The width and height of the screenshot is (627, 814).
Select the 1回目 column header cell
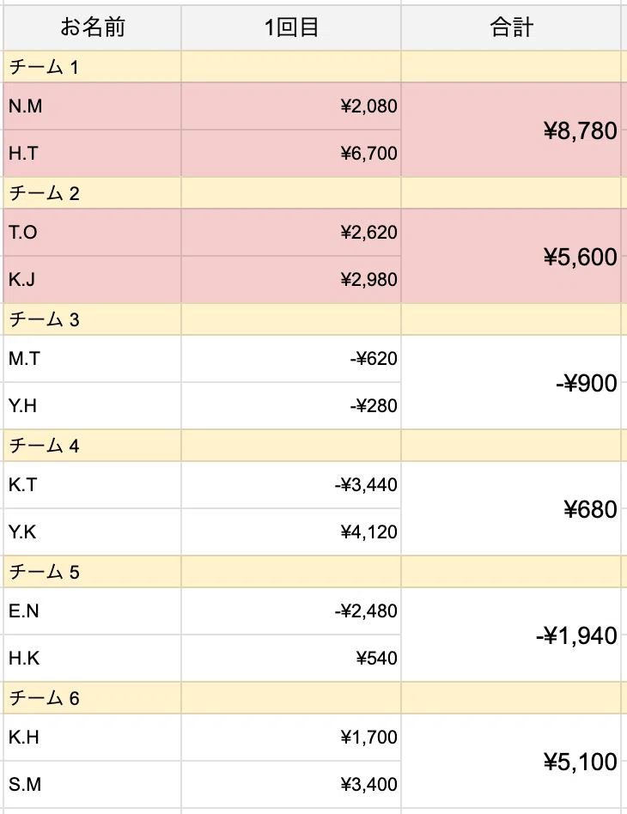[291, 27]
